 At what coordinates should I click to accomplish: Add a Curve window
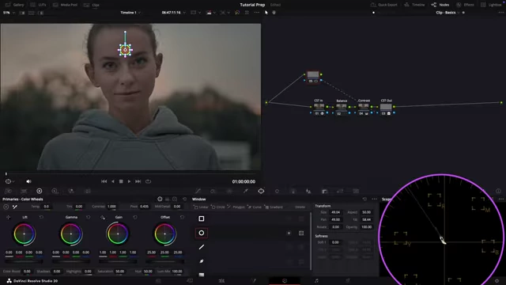click(x=255, y=207)
